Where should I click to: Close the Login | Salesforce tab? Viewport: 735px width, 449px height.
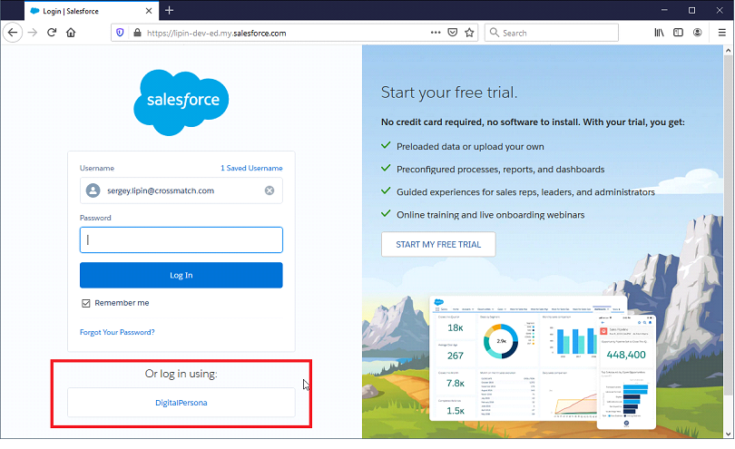click(149, 11)
